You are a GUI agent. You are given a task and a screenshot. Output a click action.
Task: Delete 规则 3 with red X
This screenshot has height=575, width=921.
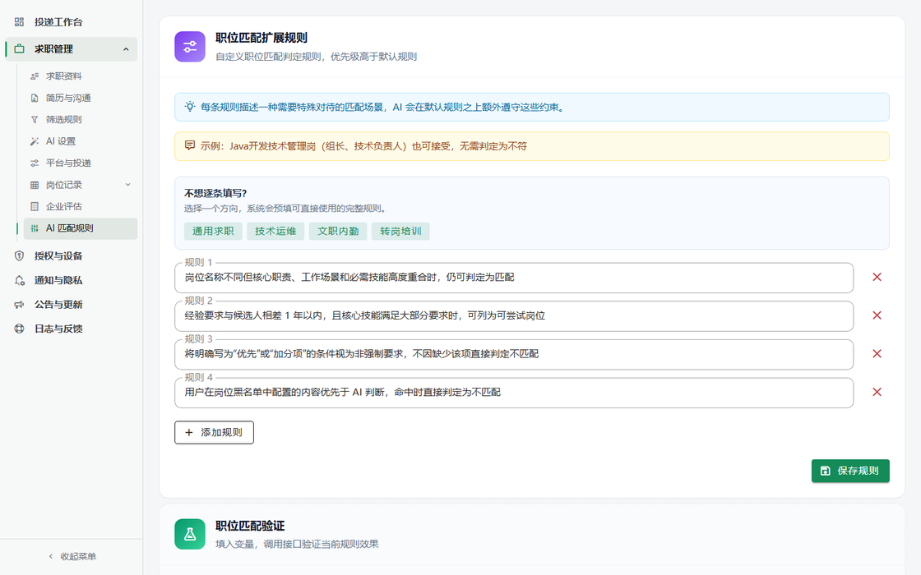click(877, 354)
